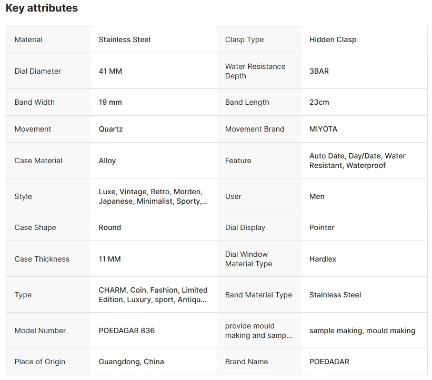The image size is (432, 380).
Task: Click the Guangdong, China origin value
Action: [131, 362]
